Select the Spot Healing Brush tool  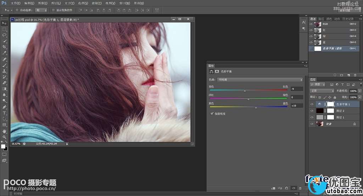(4, 59)
